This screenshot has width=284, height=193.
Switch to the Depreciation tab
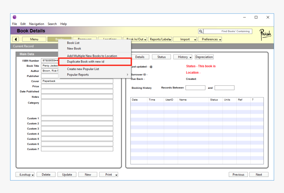(x=204, y=57)
